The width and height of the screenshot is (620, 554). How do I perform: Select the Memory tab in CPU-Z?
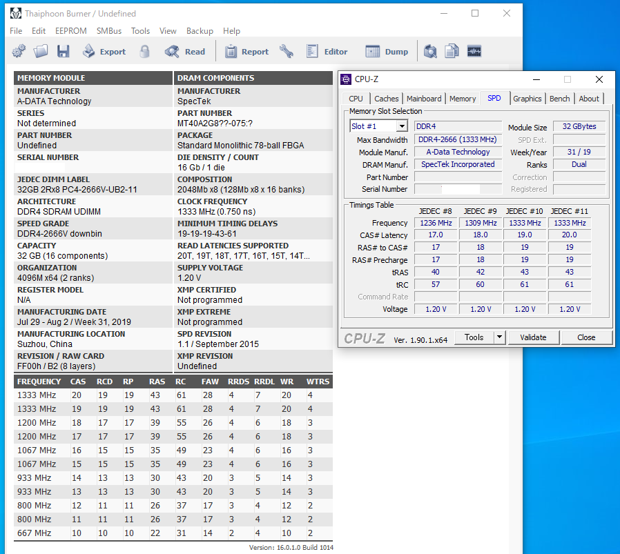(463, 99)
